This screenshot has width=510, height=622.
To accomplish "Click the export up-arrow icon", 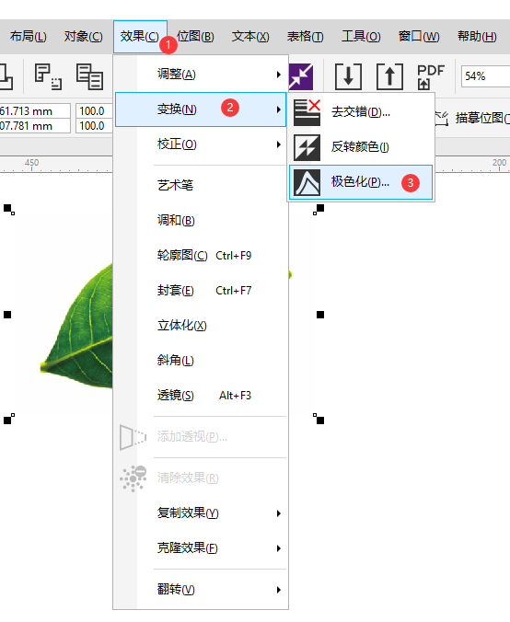I will 389,76.
